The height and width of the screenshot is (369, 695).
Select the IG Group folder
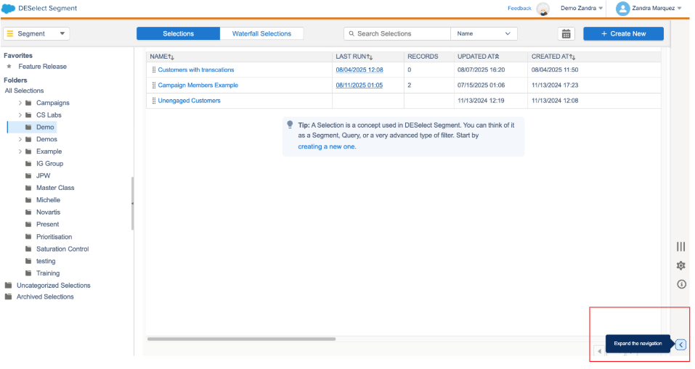pos(49,164)
